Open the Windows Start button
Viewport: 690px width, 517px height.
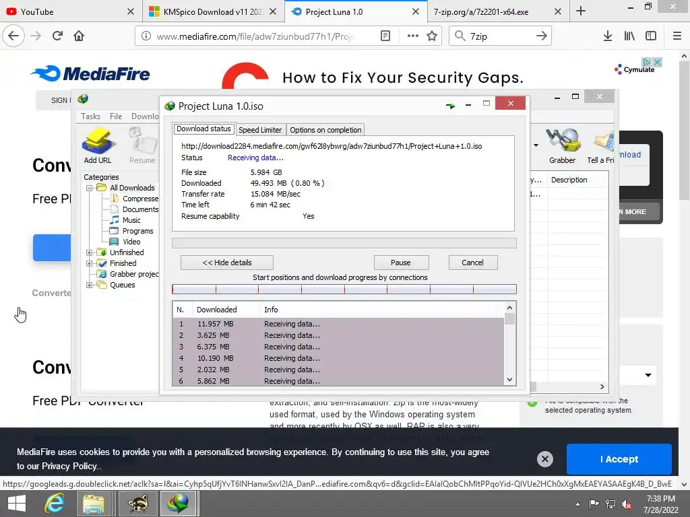(x=17, y=504)
